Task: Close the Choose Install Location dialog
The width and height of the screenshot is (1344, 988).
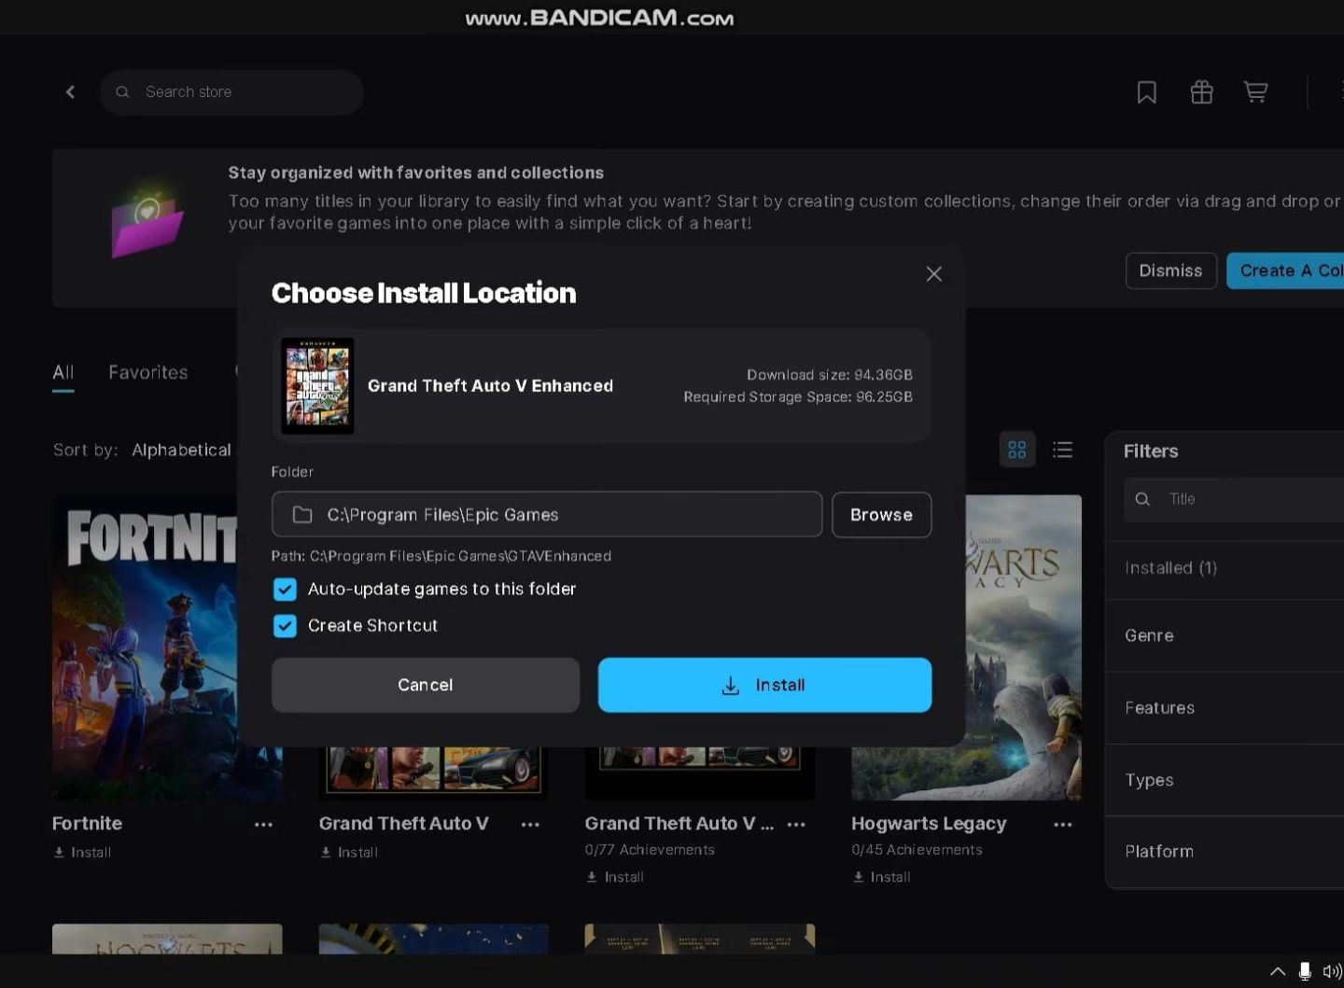Action: (x=933, y=273)
